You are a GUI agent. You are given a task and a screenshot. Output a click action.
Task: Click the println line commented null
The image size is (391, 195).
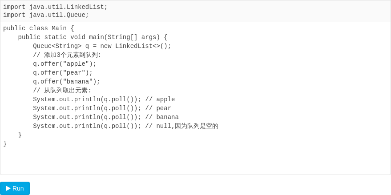pos(126,126)
